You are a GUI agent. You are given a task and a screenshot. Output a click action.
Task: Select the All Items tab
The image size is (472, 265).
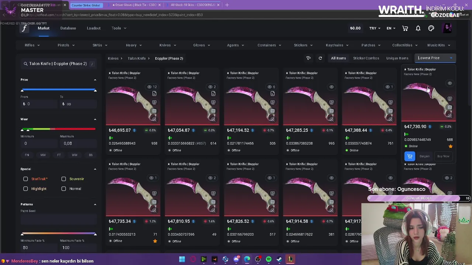pos(338,58)
